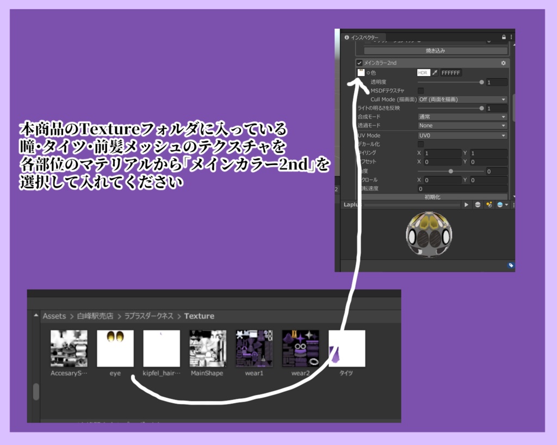The height and width of the screenshot is (445, 557).
Task: Pick a color with the eyedropper icon
Action: (x=435, y=72)
